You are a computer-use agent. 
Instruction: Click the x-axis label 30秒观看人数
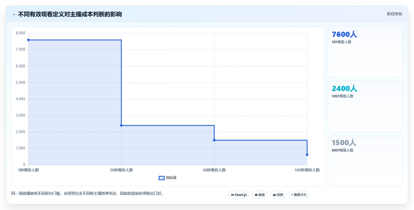[x=121, y=170]
